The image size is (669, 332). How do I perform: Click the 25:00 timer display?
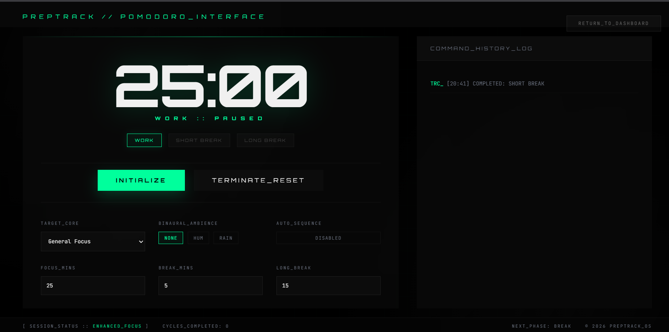tap(210, 86)
